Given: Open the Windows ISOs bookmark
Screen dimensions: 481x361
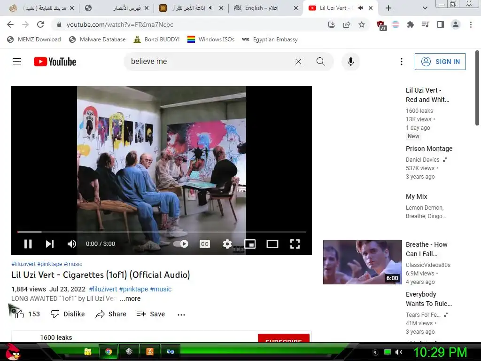Looking at the screenshot, I should [211, 39].
